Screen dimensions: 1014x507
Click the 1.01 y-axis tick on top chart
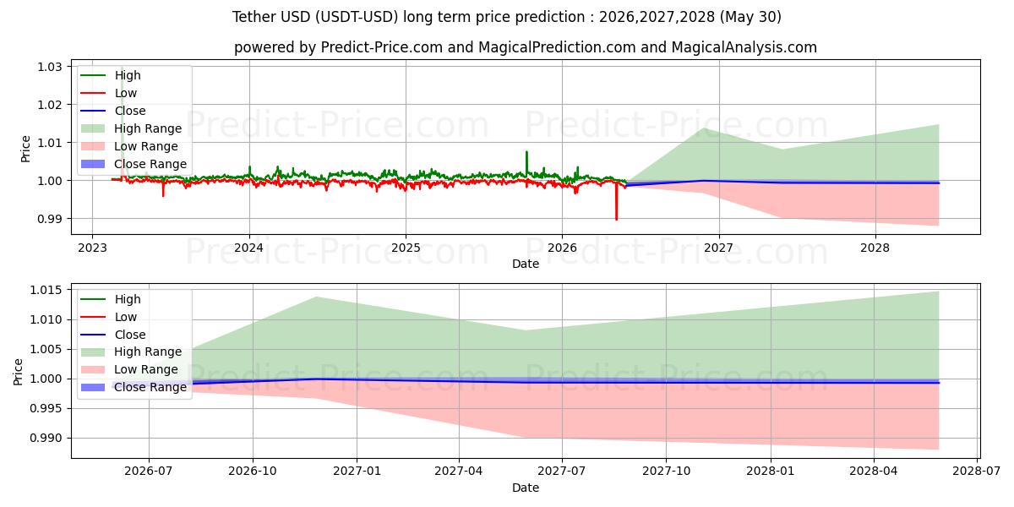[51, 143]
